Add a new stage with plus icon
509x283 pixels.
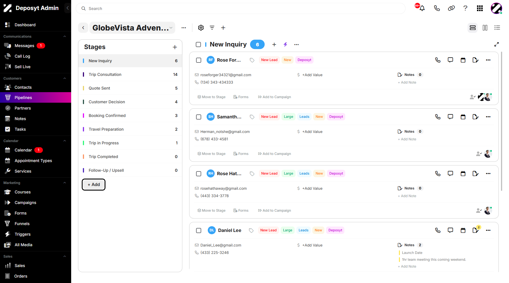pyautogui.click(x=175, y=47)
